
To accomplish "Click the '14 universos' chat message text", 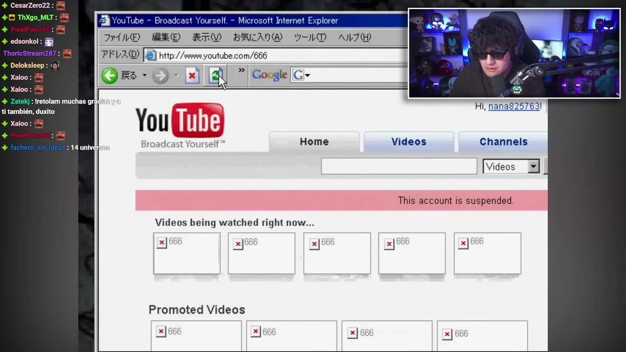I will click(x=90, y=148).
